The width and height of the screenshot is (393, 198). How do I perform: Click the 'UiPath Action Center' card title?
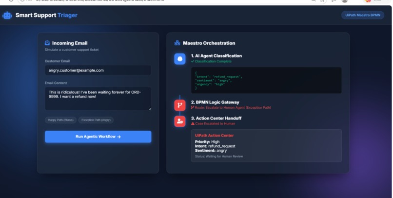pos(214,136)
